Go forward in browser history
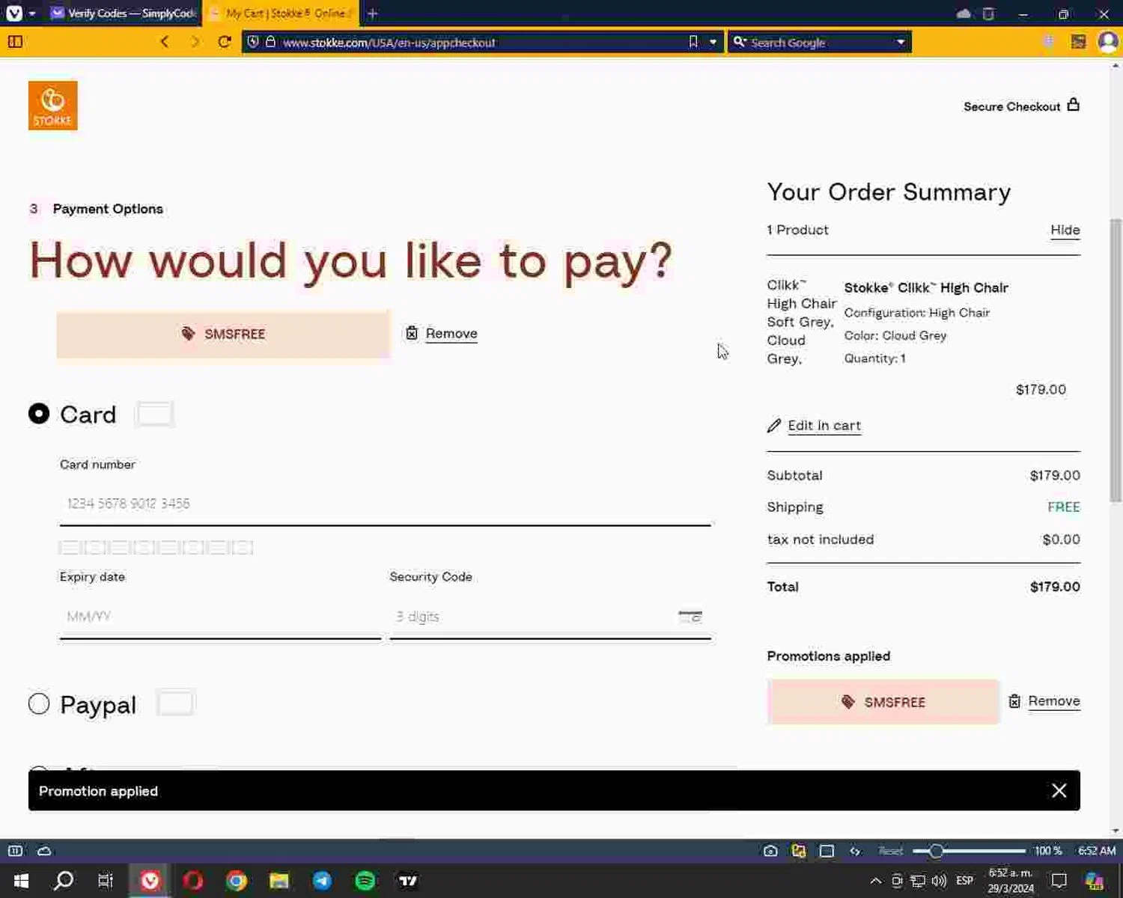 [195, 42]
